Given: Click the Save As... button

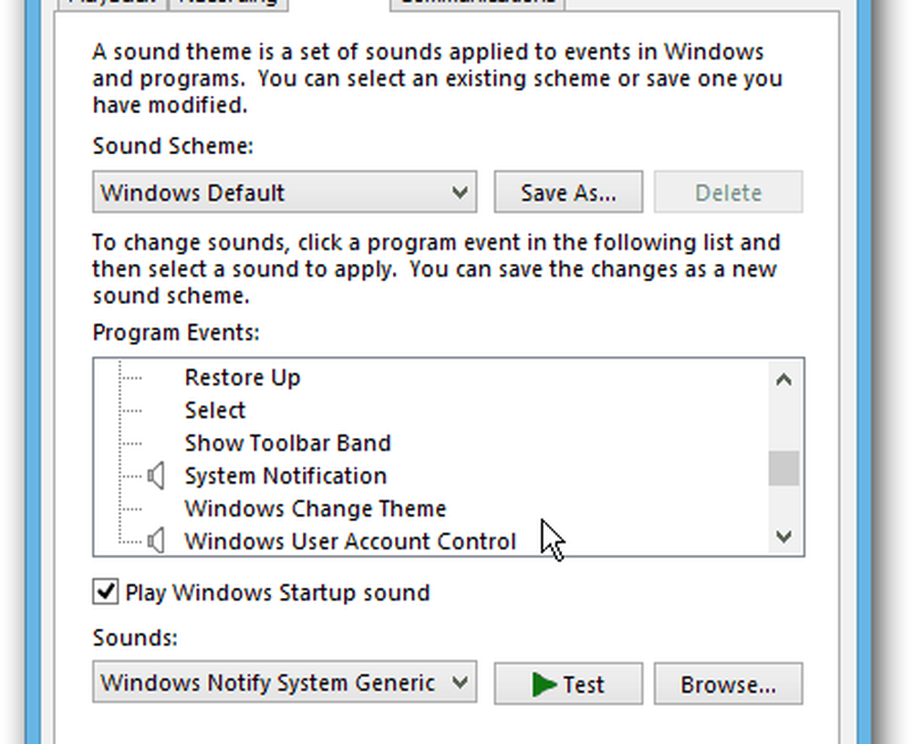Looking at the screenshot, I should (568, 193).
